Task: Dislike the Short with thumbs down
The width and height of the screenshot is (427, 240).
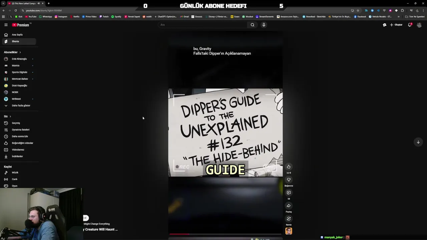Action: [x=289, y=180]
